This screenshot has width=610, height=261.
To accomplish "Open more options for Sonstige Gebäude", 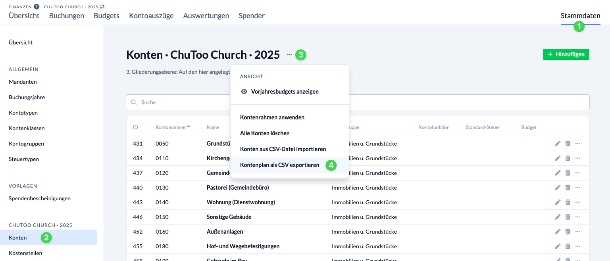I will (577, 217).
